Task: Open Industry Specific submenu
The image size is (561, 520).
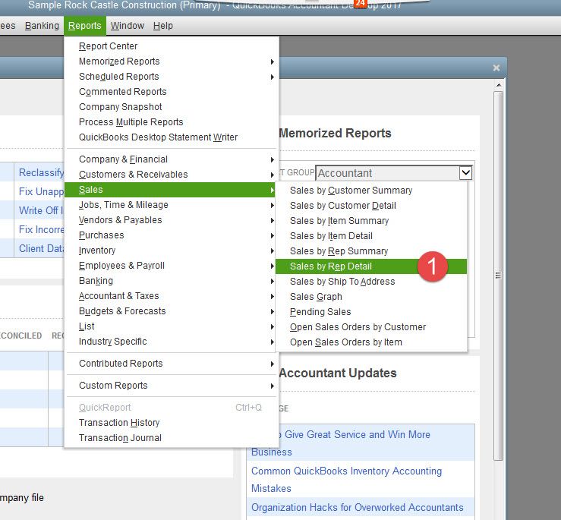Action: 171,342
